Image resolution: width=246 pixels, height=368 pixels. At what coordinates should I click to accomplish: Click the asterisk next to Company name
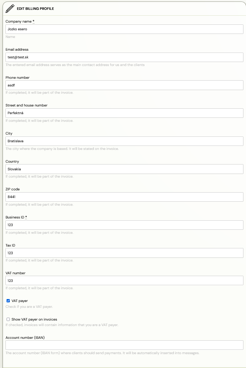[x=33, y=22]
